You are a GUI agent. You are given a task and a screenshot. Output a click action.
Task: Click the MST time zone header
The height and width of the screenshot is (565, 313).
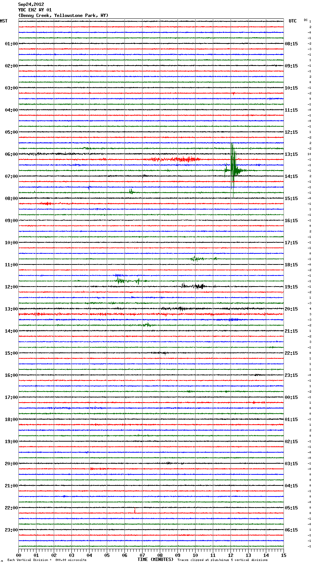[4, 21]
